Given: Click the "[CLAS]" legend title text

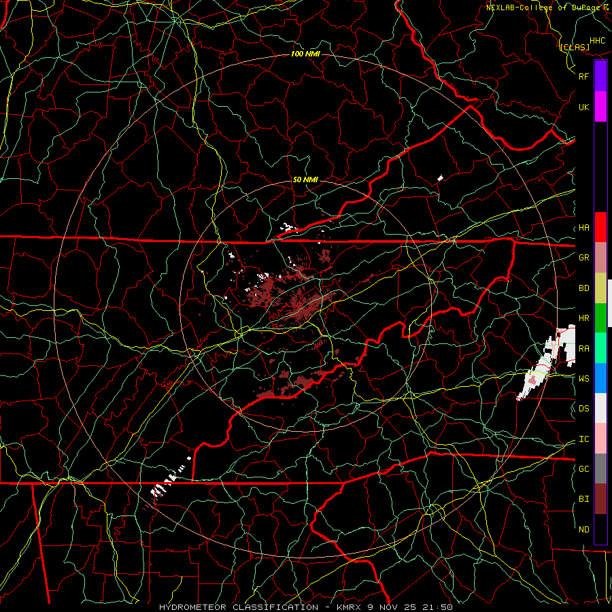Looking at the screenshot, I should click(575, 47).
